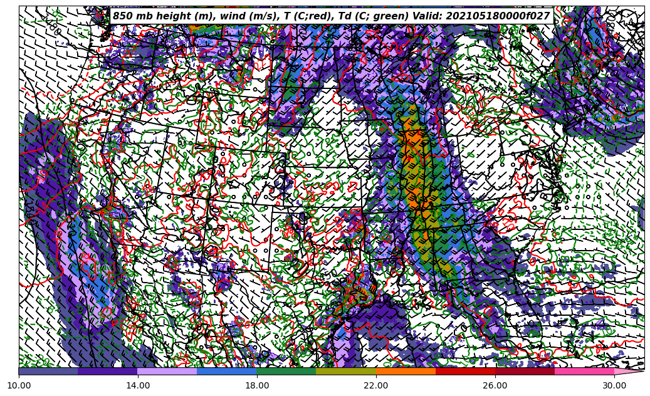Screen dimensions: 650x396
Task: Click the 26.00 colorbar tick label
Action: click(x=495, y=386)
